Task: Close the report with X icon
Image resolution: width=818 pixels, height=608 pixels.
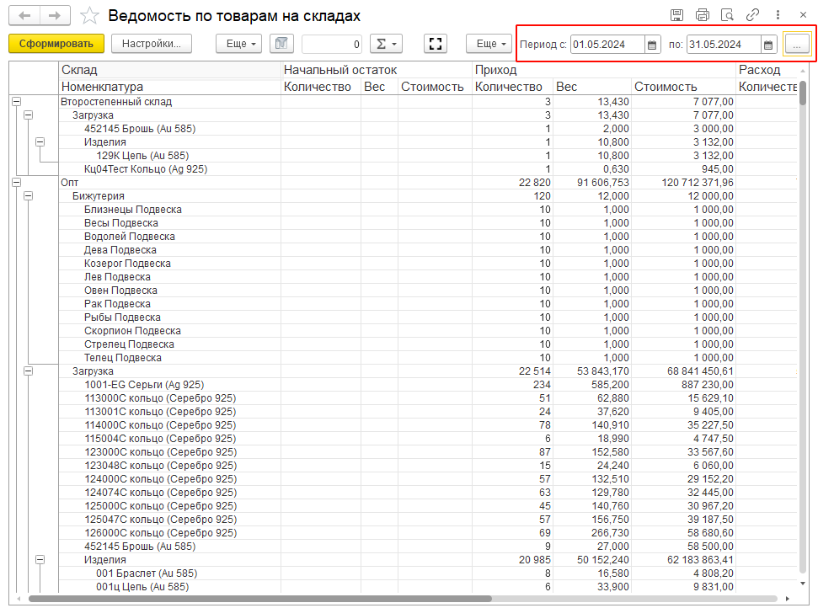Action: pyautogui.click(x=803, y=15)
